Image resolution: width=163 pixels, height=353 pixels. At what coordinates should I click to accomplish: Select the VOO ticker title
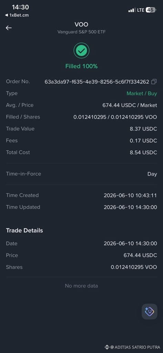point(81,24)
